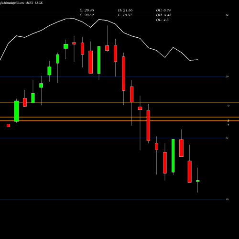Image resolution: width=239 pixels, height=239 pixels.
Task: Click the open price value O: 20.45
Action: tap(87, 11)
